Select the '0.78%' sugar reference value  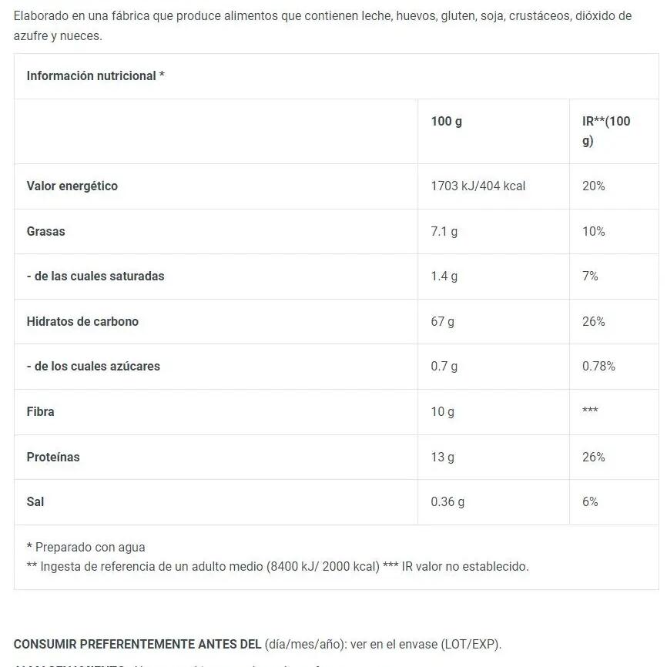(598, 366)
